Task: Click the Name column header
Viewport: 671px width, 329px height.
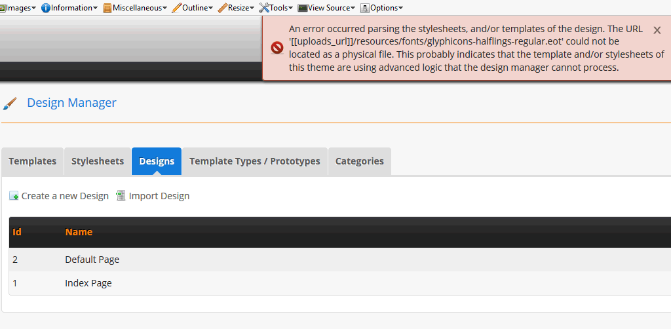Action: (79, 232)
